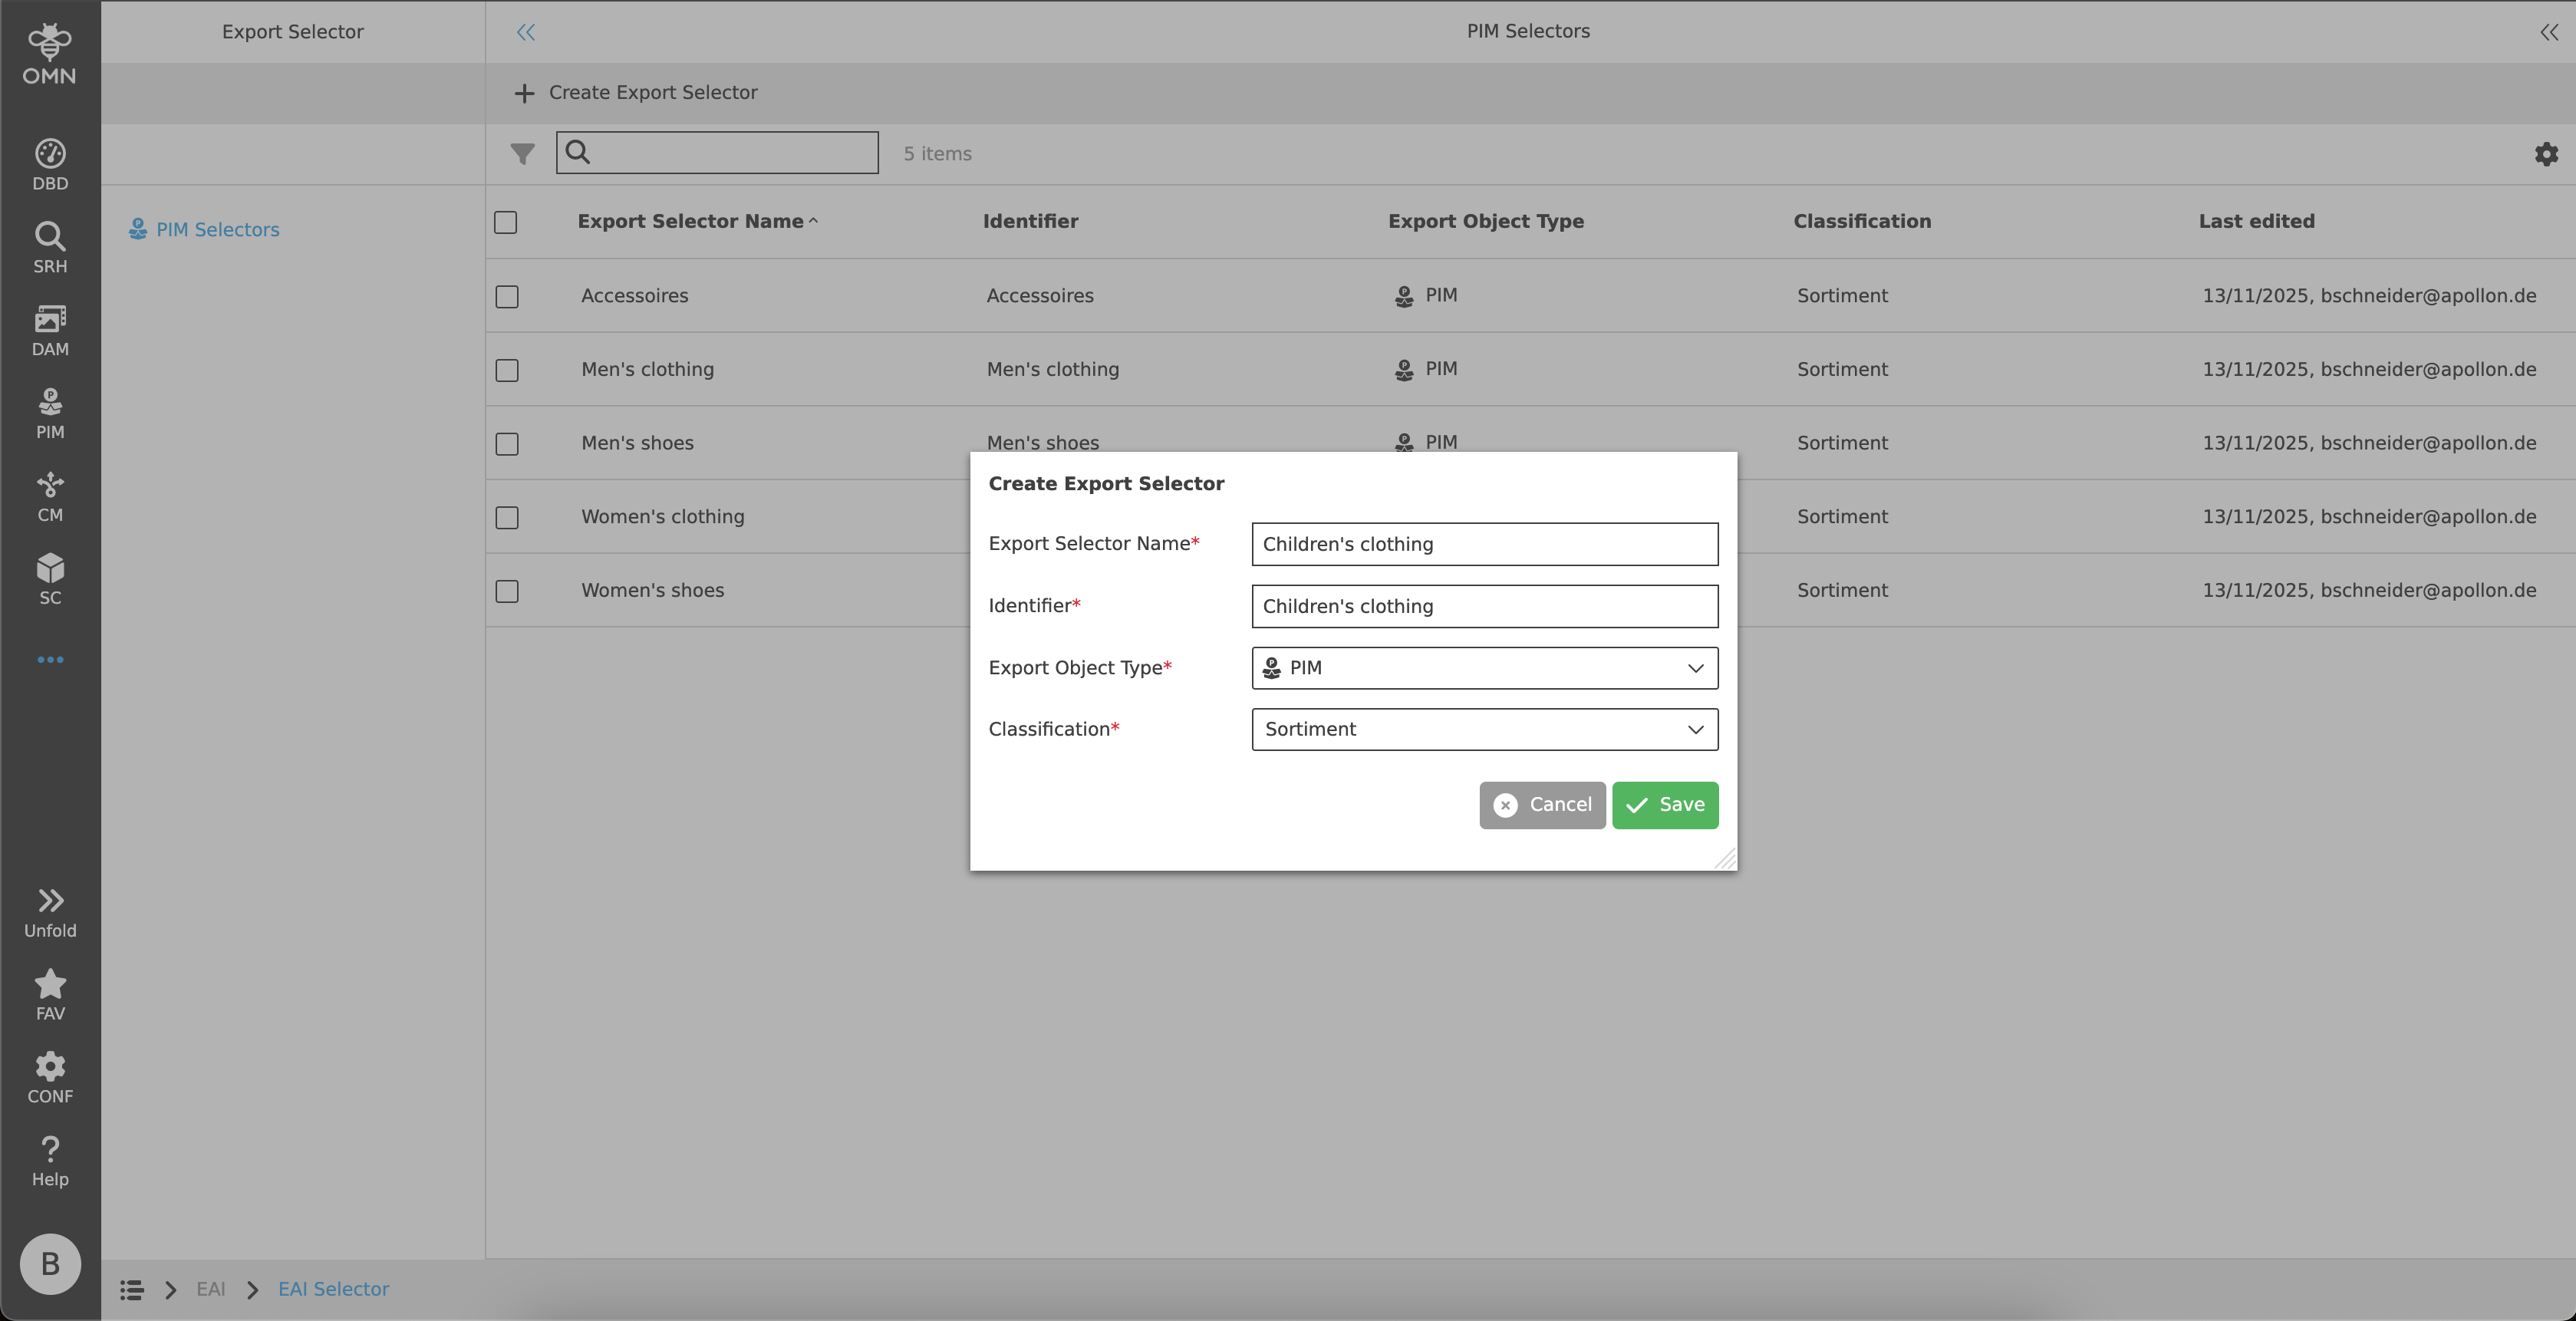The image size is (2576, 1321).
Task: Select the checkbox for the Accessoires row
Action: (x=506, y=296)
